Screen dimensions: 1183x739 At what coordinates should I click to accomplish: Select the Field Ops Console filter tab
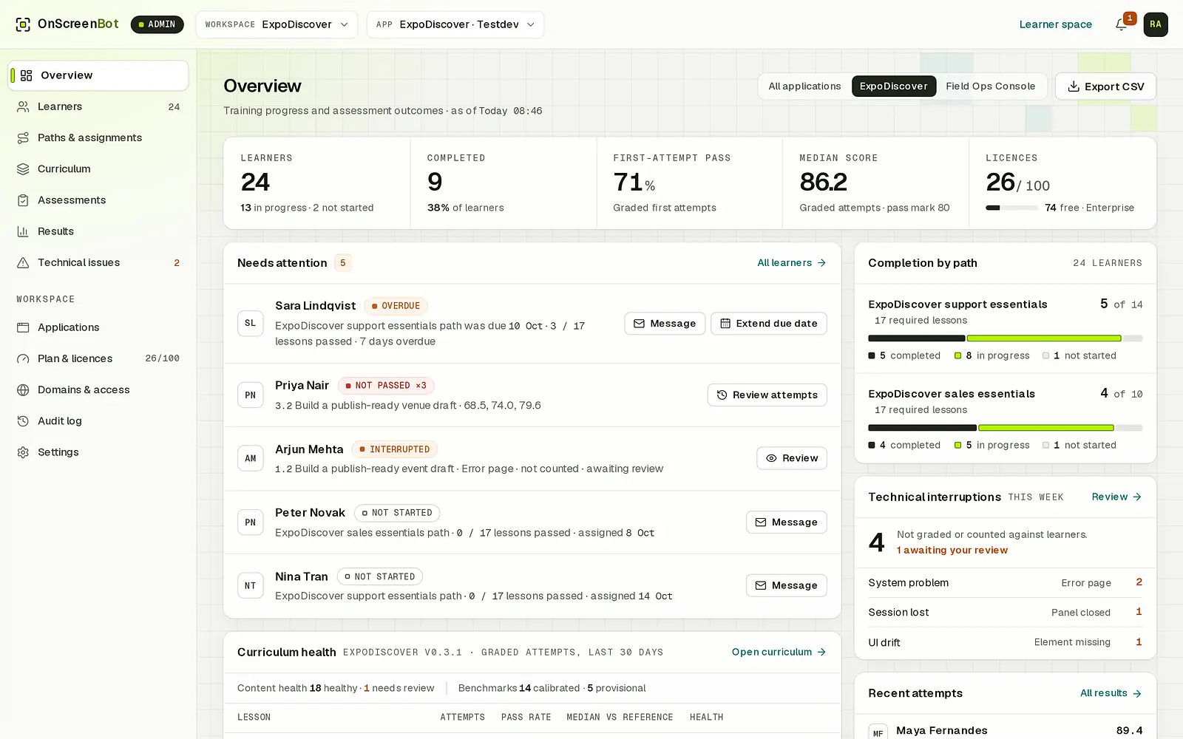[990, 86]
